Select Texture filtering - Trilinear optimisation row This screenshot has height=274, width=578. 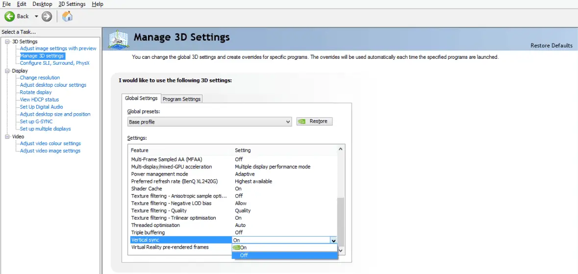pos(233,218)
